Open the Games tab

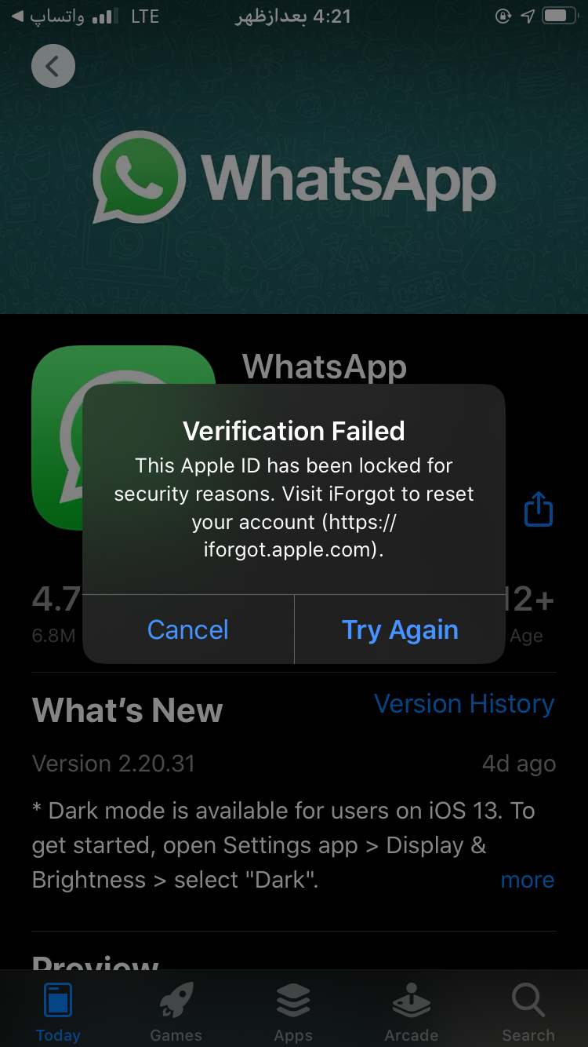click(x=176, y=1012)
